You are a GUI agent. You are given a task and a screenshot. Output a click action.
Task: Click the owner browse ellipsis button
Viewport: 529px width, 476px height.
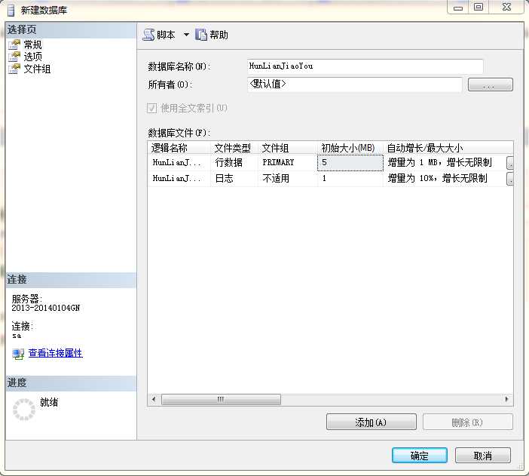pos(491,84)
